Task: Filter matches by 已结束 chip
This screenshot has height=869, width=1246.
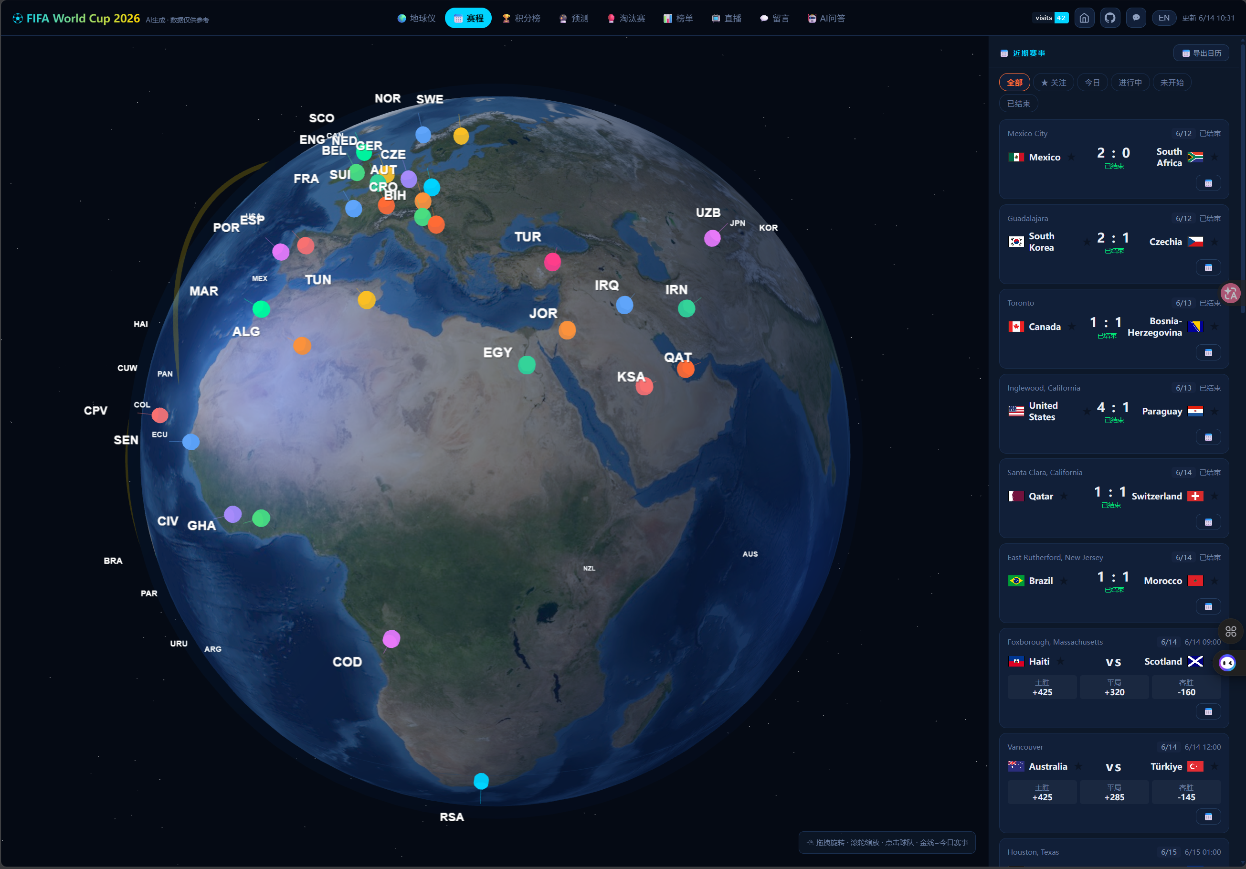Action: click(x=1019, y=104)
